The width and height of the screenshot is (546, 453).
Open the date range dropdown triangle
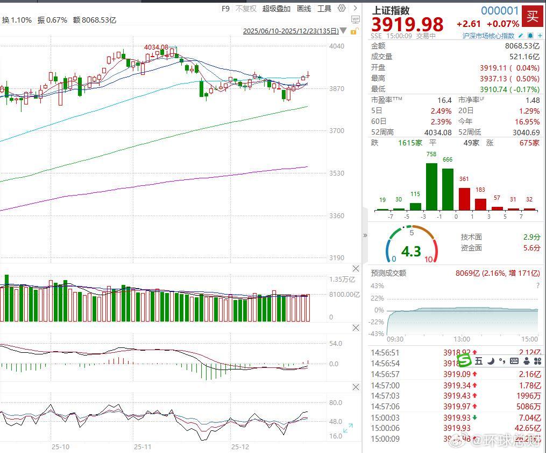[343, 31]
